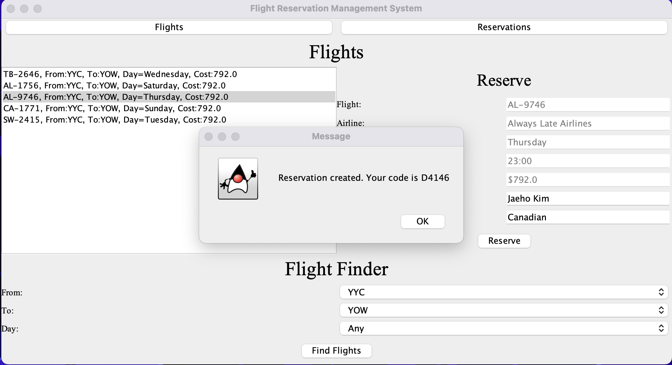Click the airline field showing Always Late Airlines
672x365 pixels.
tap(587, 123)
